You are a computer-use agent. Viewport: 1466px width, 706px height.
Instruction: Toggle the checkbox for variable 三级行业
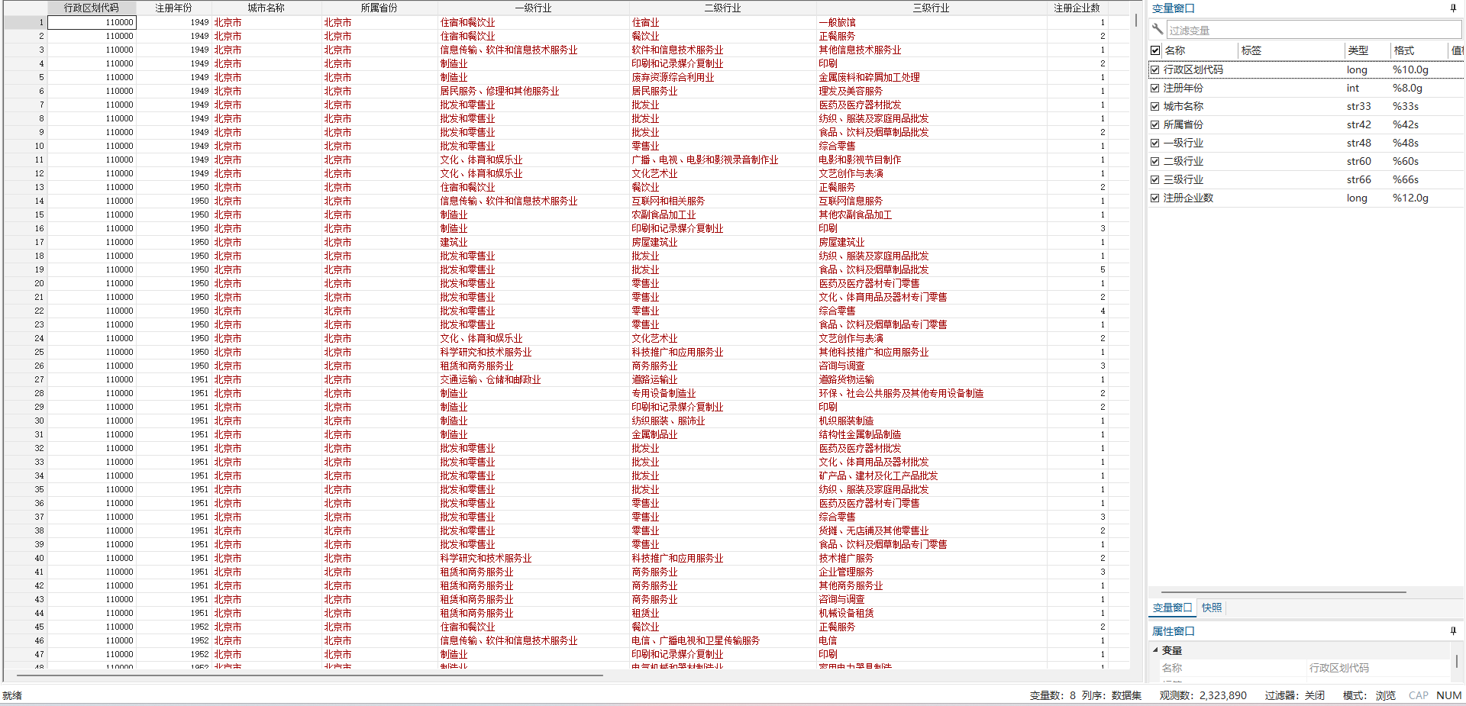click(x=1155, y=179)
